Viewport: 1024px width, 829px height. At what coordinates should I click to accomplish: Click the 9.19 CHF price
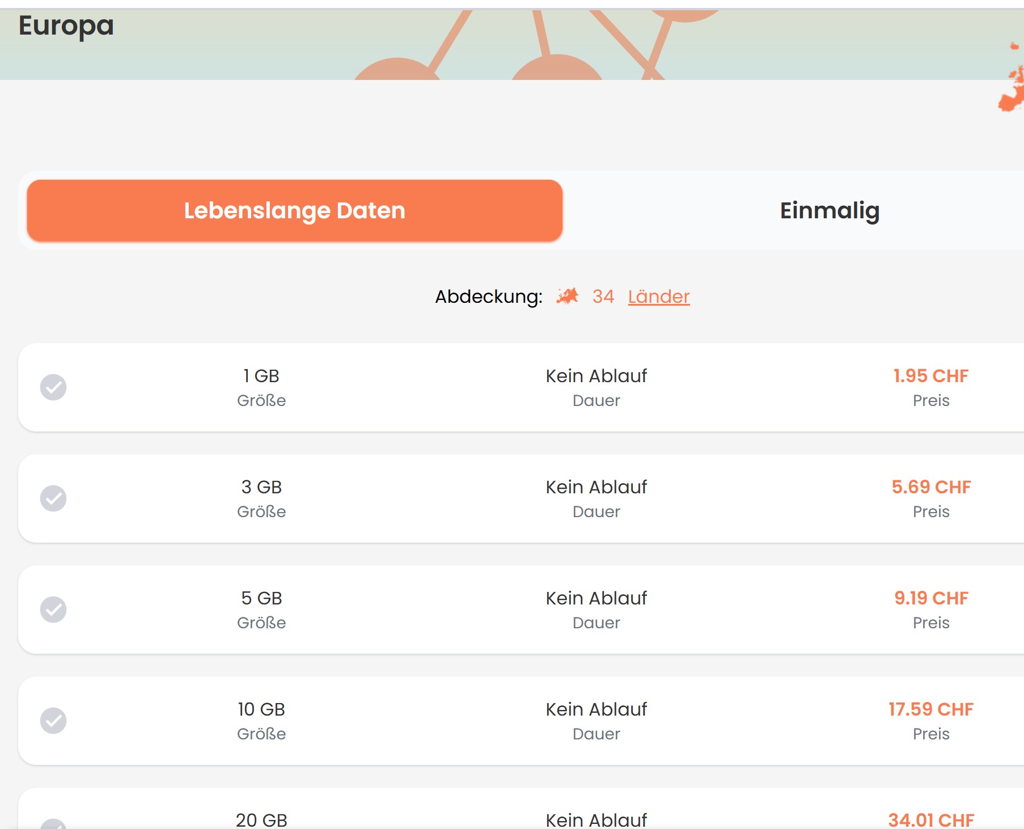pos(930,598)
